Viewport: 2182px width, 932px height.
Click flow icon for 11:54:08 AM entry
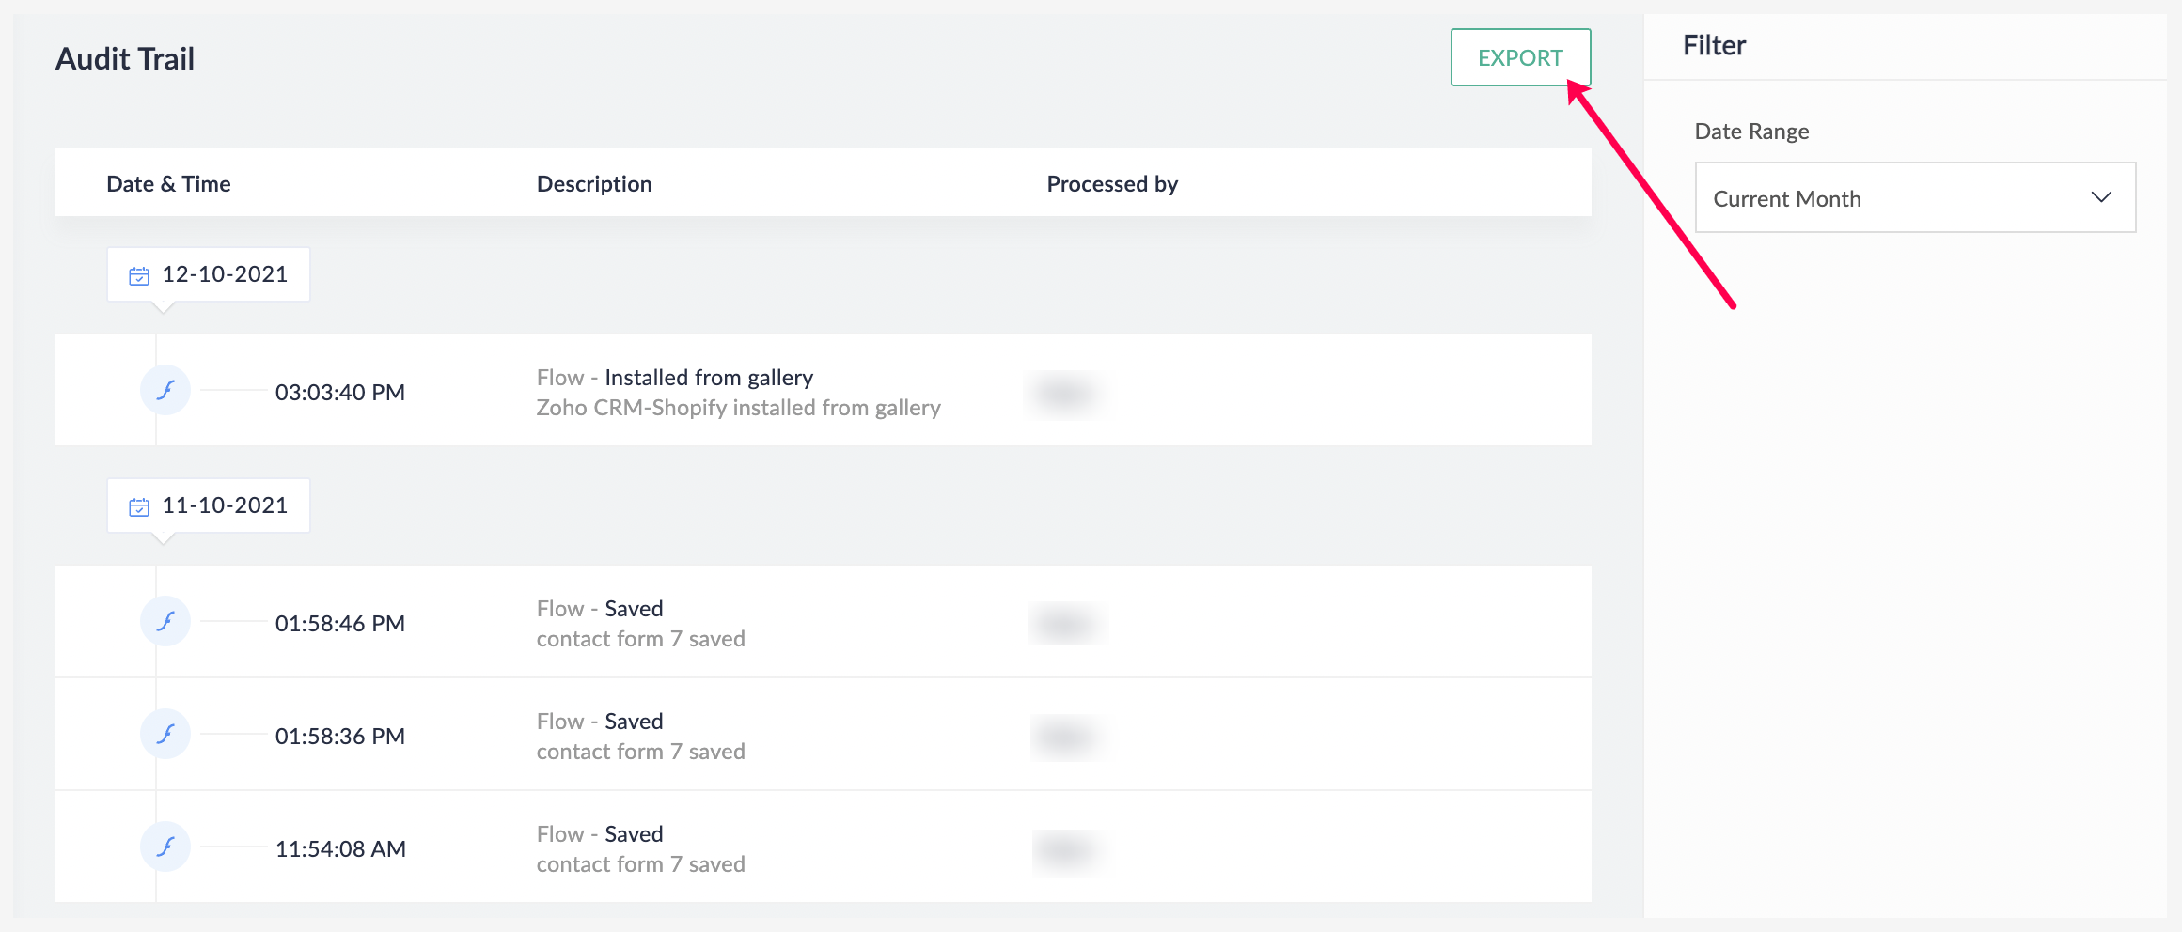[x=165, y=847]
